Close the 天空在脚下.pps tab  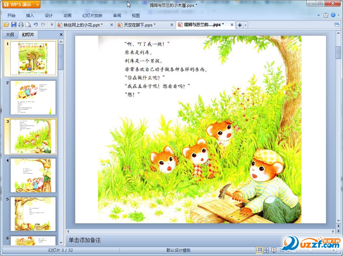tap(172, 25)
